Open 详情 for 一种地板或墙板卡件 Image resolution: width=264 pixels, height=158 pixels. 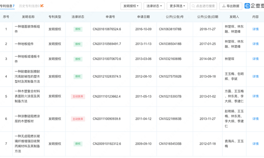click(255, 59)
